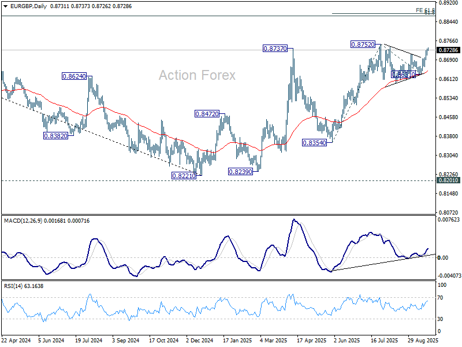The image size is (462, 347).
Task: Click the EURGBP,Daily chart title
Action: click(x=28, y=6)
